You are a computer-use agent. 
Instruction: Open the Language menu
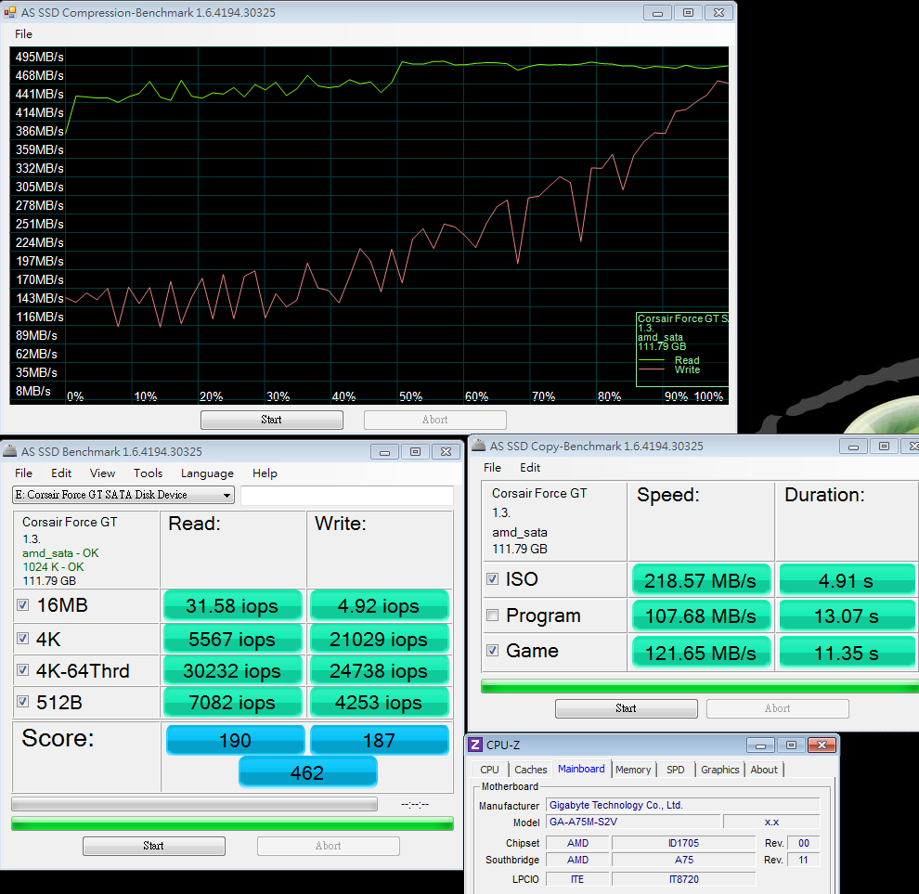(207, 473)
